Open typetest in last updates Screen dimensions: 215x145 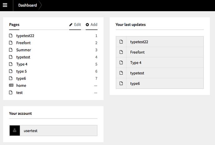pos(137,73)
